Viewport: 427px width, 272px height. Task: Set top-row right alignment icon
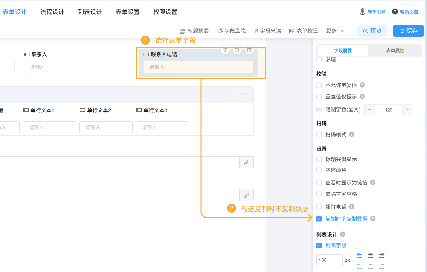[382, 255]
